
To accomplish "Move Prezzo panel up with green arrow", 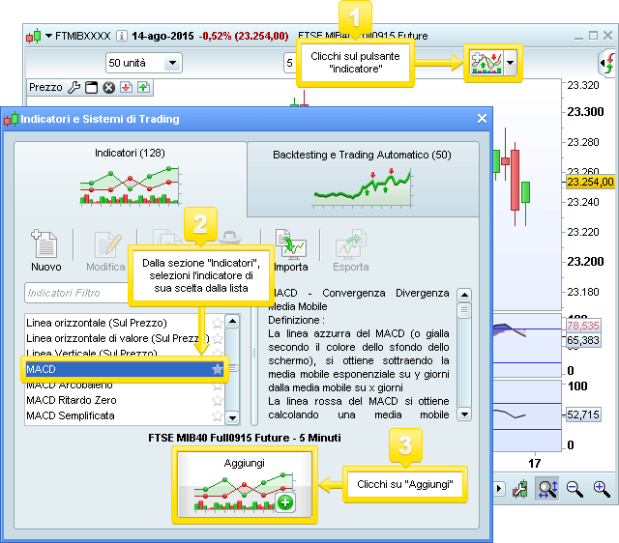I will coord(143,87).
